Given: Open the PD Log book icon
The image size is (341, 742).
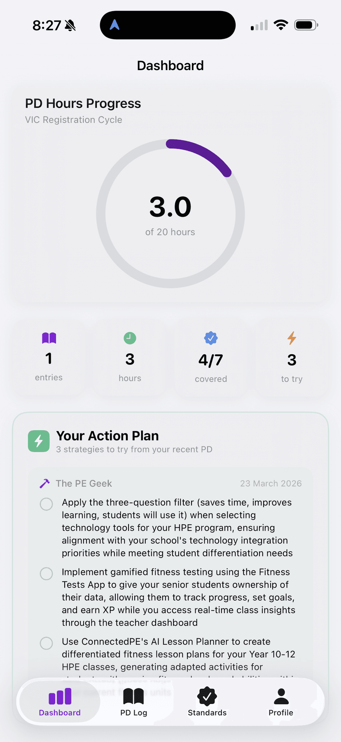Looking at the screenshot, I should (133, 697).
